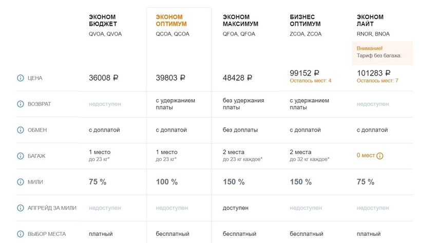
Task: Click the info icon next to БАГАЖ
Action: click(x=21, y=156)
